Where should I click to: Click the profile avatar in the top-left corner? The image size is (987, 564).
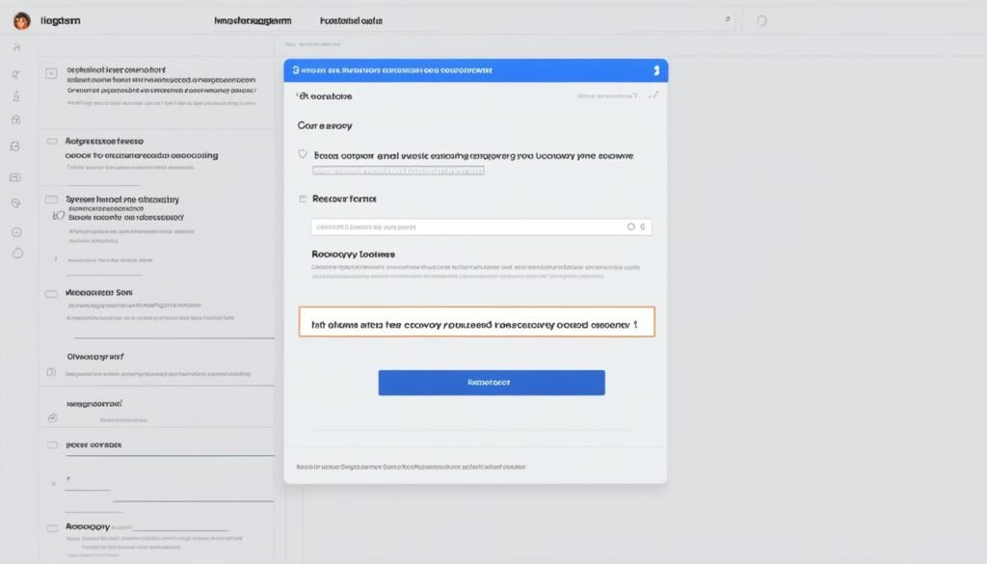(x=20, y=20)
